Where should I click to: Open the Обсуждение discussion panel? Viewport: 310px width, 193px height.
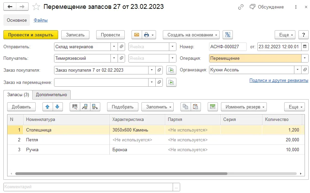point(267,7)
